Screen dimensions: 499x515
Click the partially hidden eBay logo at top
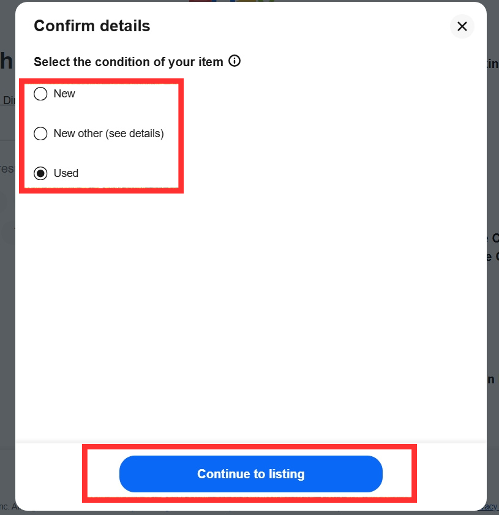[233, 1]
